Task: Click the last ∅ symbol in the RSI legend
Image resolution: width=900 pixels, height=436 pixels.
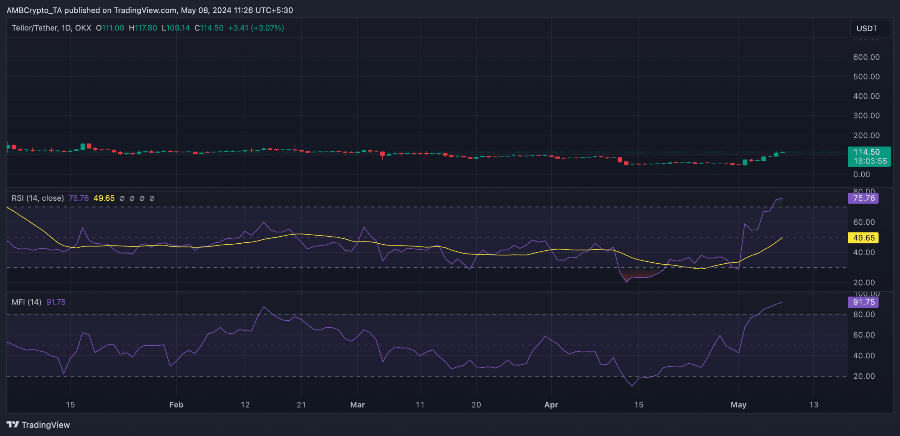Action: click(152, 198)
